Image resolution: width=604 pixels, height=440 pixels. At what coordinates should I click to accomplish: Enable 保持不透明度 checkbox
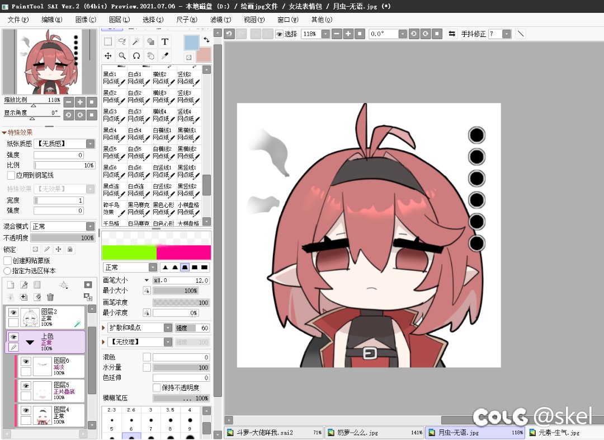click(x=157, y=387)
